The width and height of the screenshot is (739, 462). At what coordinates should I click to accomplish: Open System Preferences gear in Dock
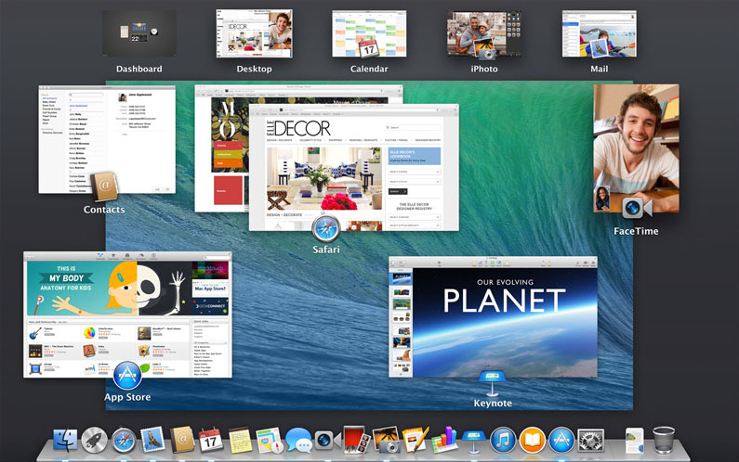click(x=591, y=441)
